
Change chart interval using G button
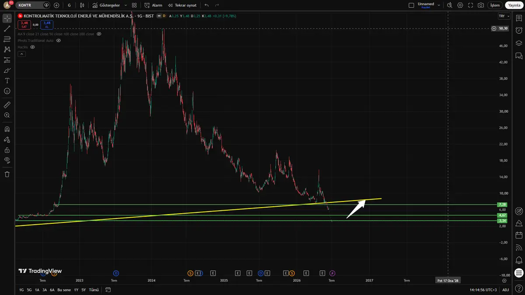point(69,5)
